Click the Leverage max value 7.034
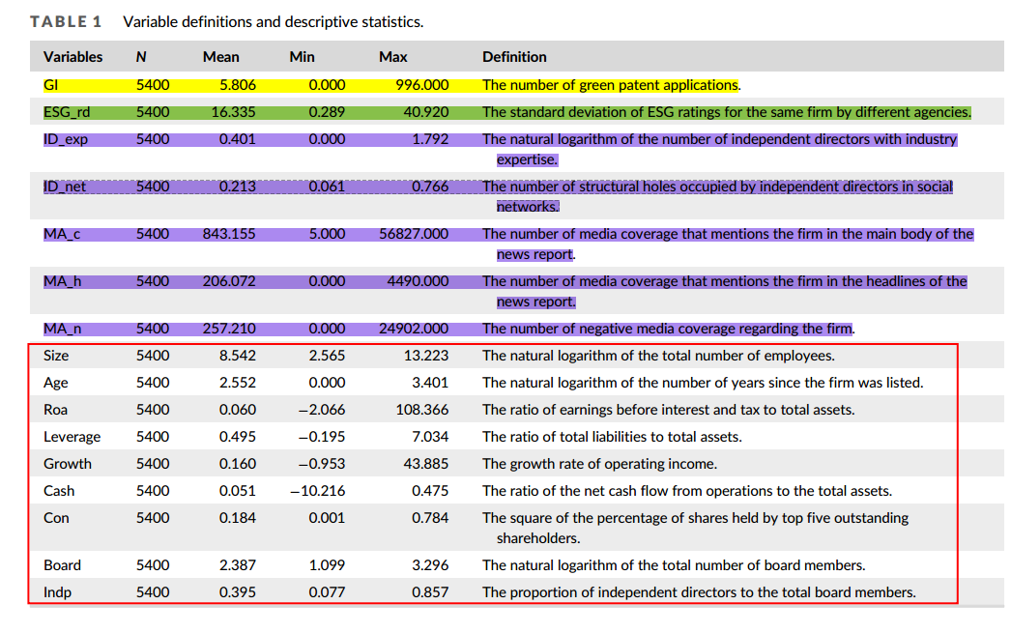Screen dimensions: 1011x633 click(x=430, y=437)
